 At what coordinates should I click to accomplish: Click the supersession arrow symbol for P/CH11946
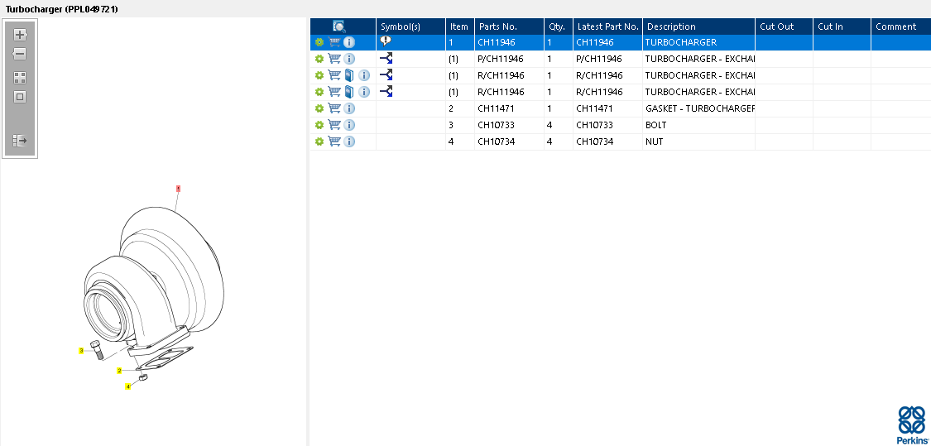tap(386, 59)
